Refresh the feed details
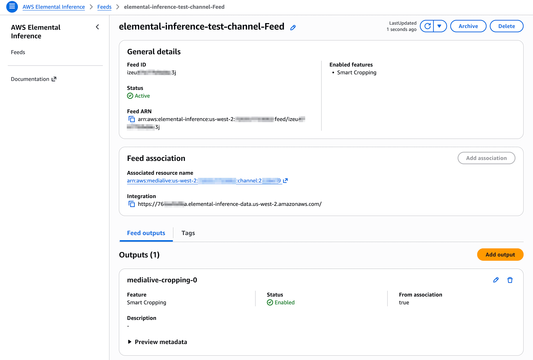Screen dimensions: 533x360 [x=427, y=26]
